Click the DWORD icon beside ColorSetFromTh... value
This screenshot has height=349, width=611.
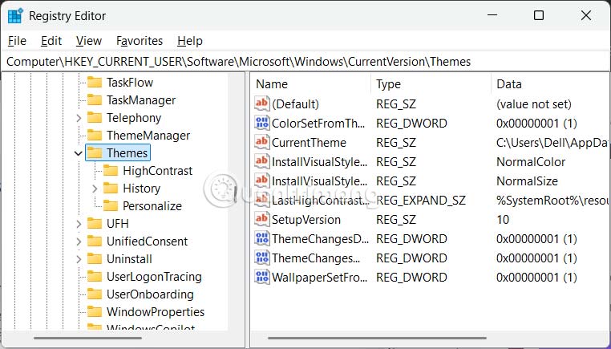point(262,123)
